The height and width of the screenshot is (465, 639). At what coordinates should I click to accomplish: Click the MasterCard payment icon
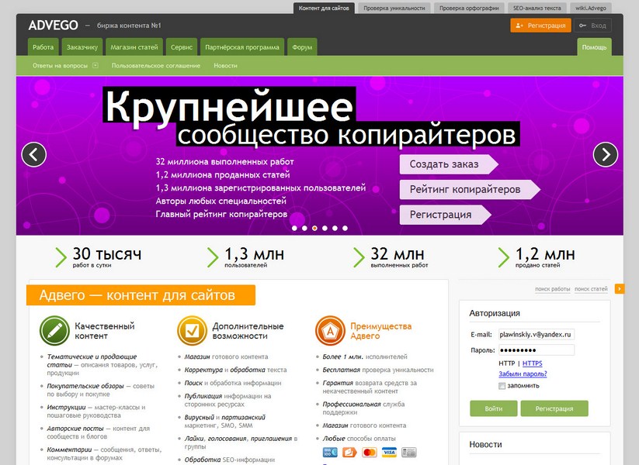[x=370, y=452]
